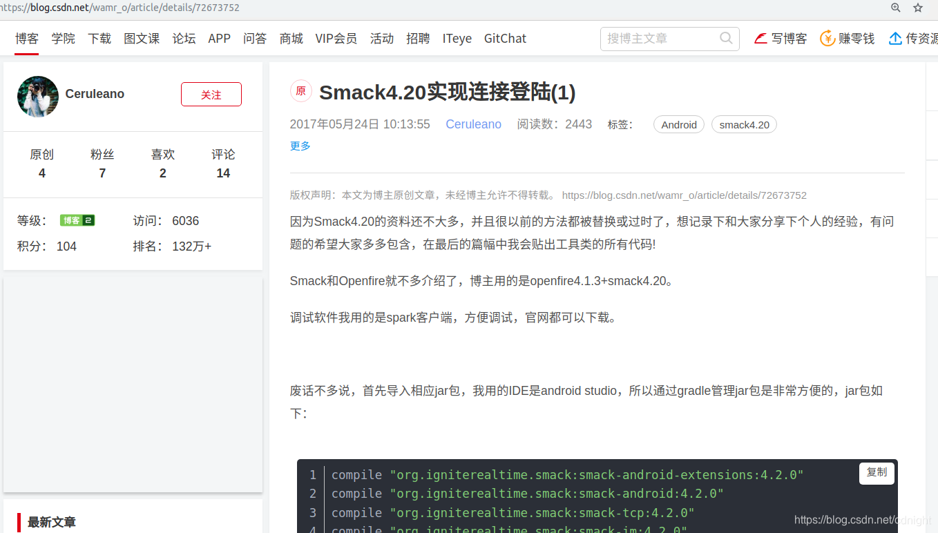Click GitChat in navigation bar
Screen dimensions: 938x533
[x=505, y=39]
